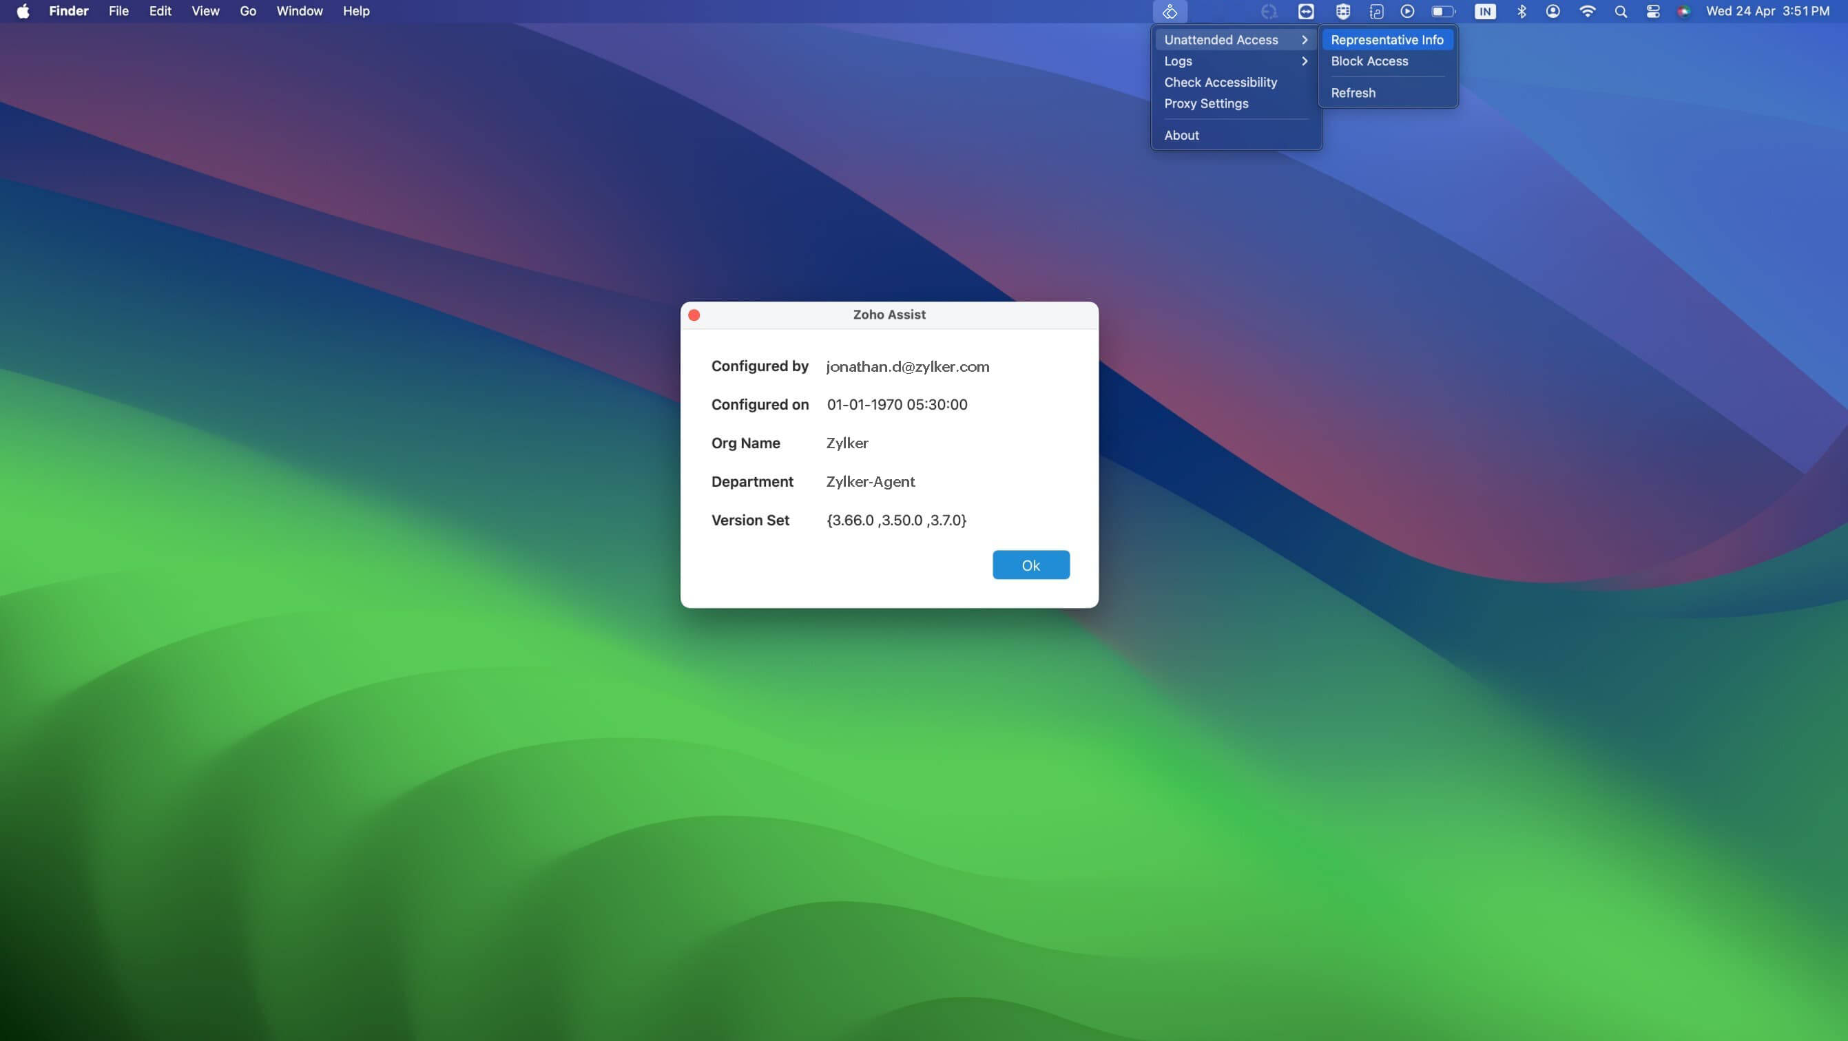Click the battery status icon
The image size is (1848, 1041).
(x=1443, y=12)
